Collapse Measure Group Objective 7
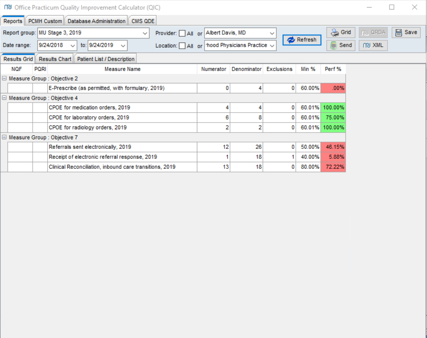This screenshot has height=338, width=427. coord(4,137)
